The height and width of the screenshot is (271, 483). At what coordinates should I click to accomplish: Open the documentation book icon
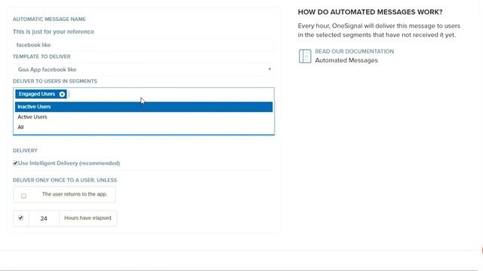(305, 56)
